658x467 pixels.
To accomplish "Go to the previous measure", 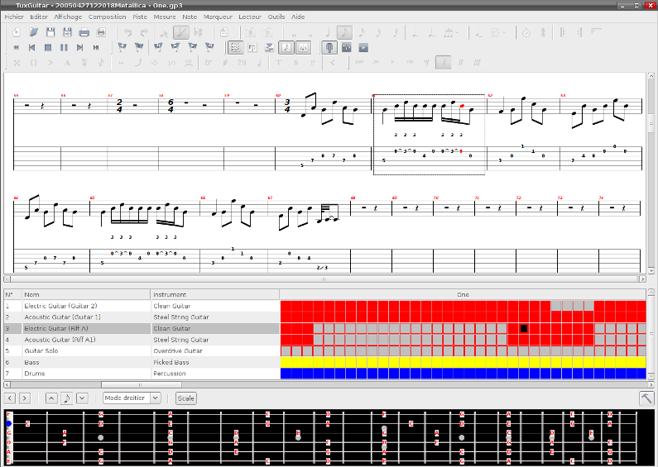I will tap(32, 48).
